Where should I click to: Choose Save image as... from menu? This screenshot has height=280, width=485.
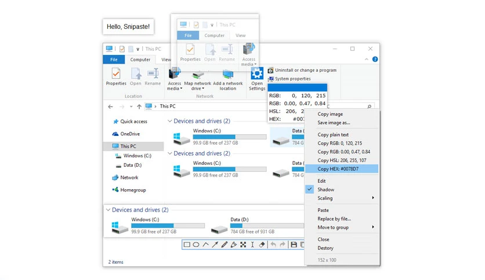point(334,123)
